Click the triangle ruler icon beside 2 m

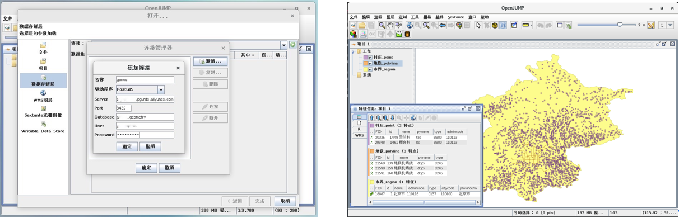(651, 25)
